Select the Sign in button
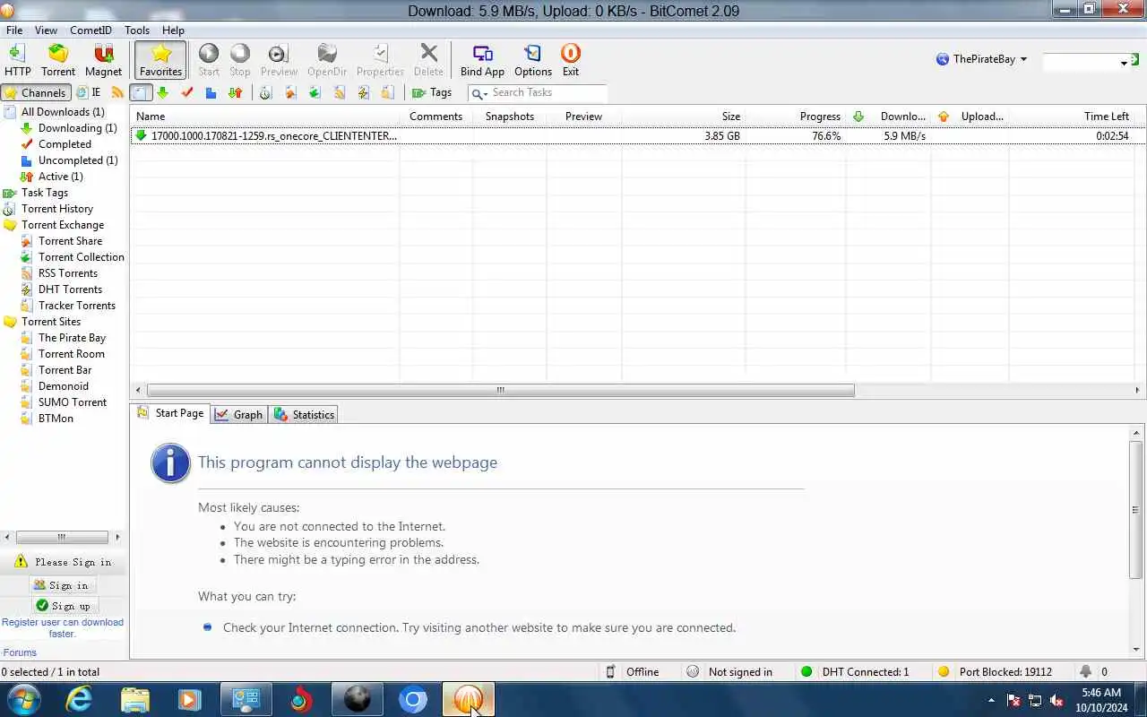 (63, 585)
